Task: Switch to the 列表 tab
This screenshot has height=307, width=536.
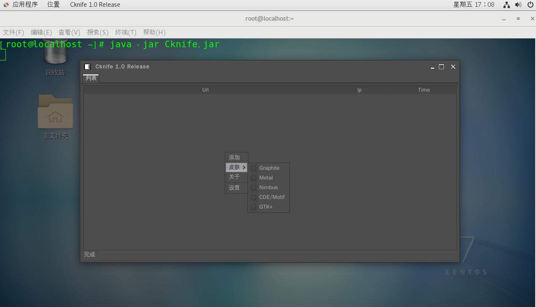Action: click(x=91, y=78)
